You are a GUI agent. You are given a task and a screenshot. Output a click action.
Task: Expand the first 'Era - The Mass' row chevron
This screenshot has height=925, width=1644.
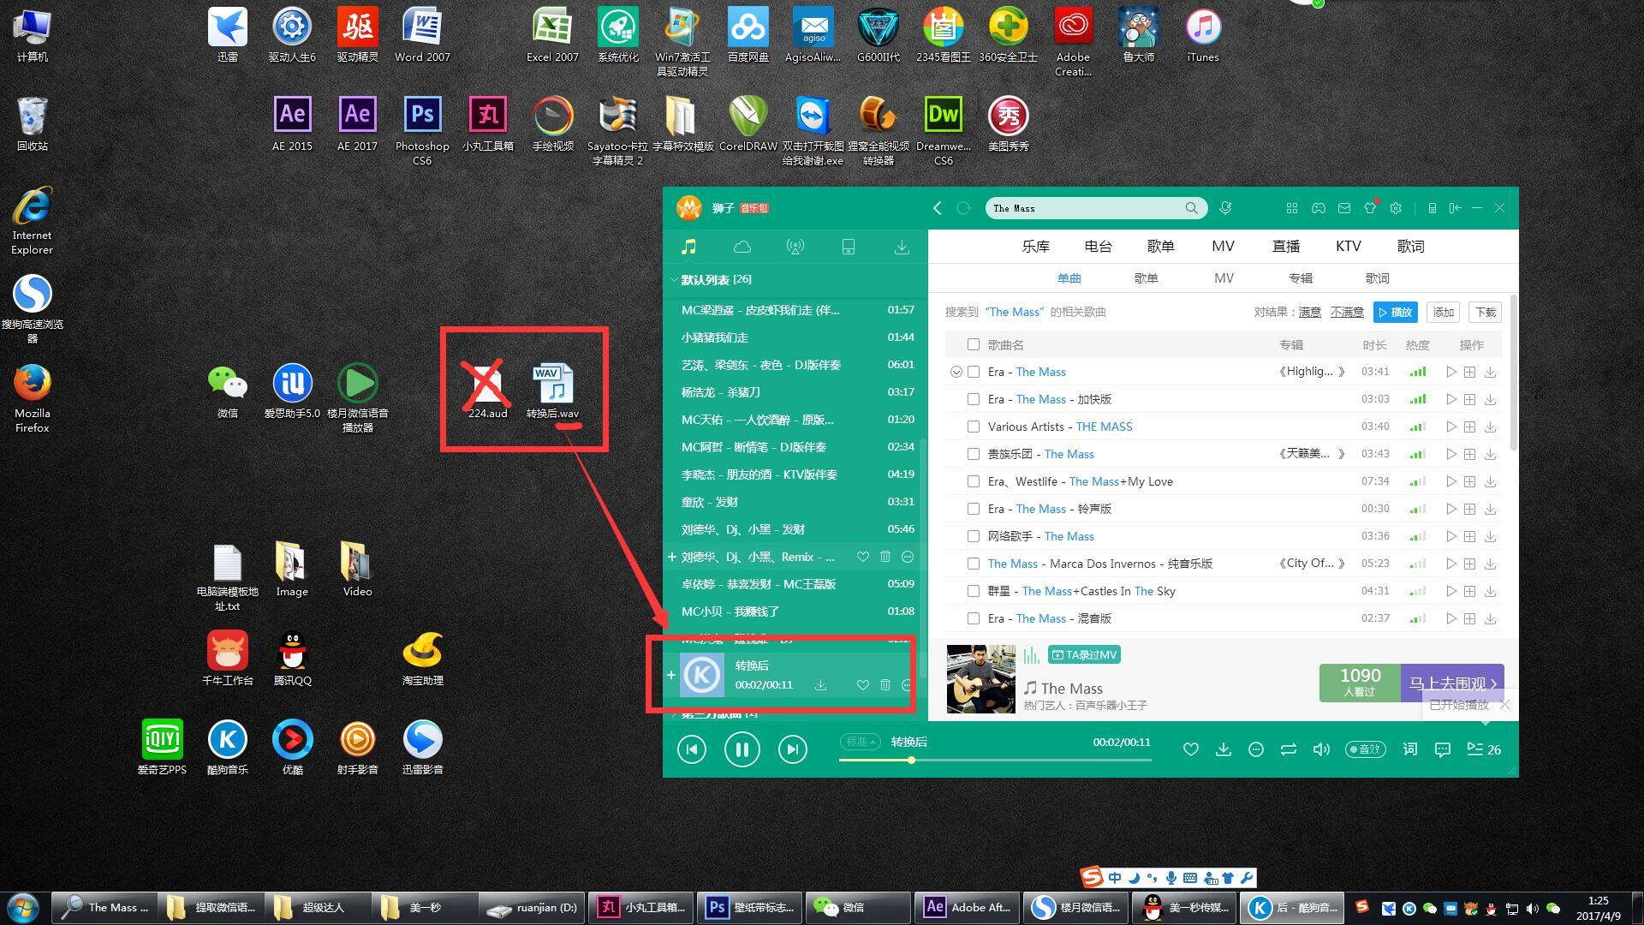(x=956, y=372)
